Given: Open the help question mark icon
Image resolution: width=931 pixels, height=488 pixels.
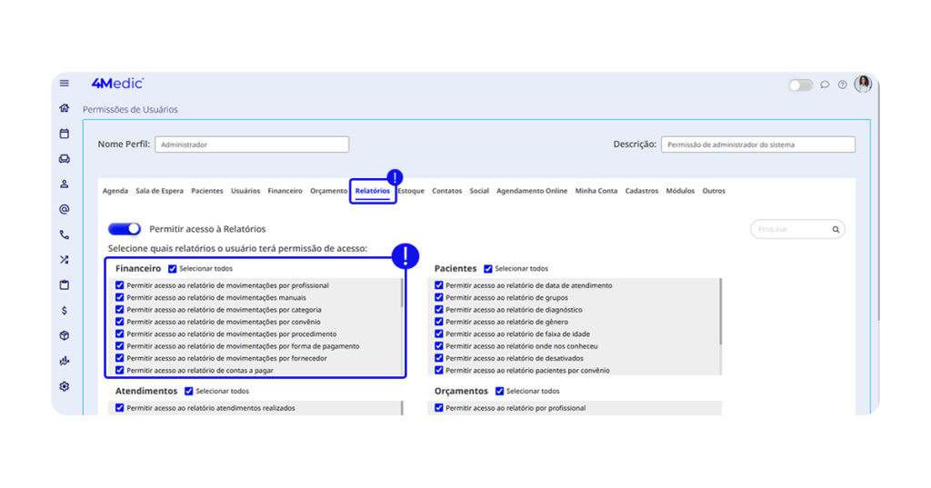Looking at the screenshot, I should click(843, 85).
